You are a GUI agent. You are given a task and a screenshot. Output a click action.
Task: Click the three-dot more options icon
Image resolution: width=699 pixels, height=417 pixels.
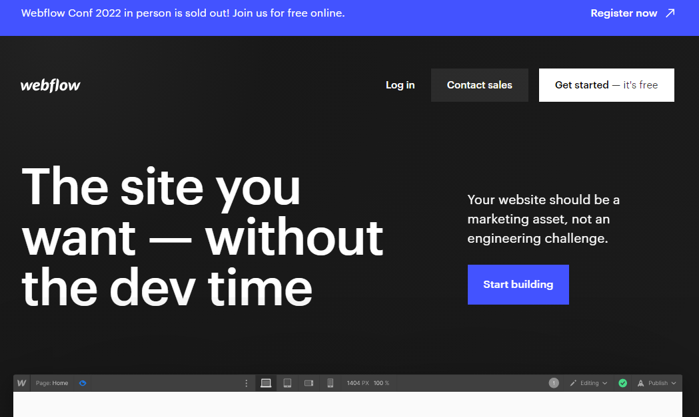coord(246,383)
